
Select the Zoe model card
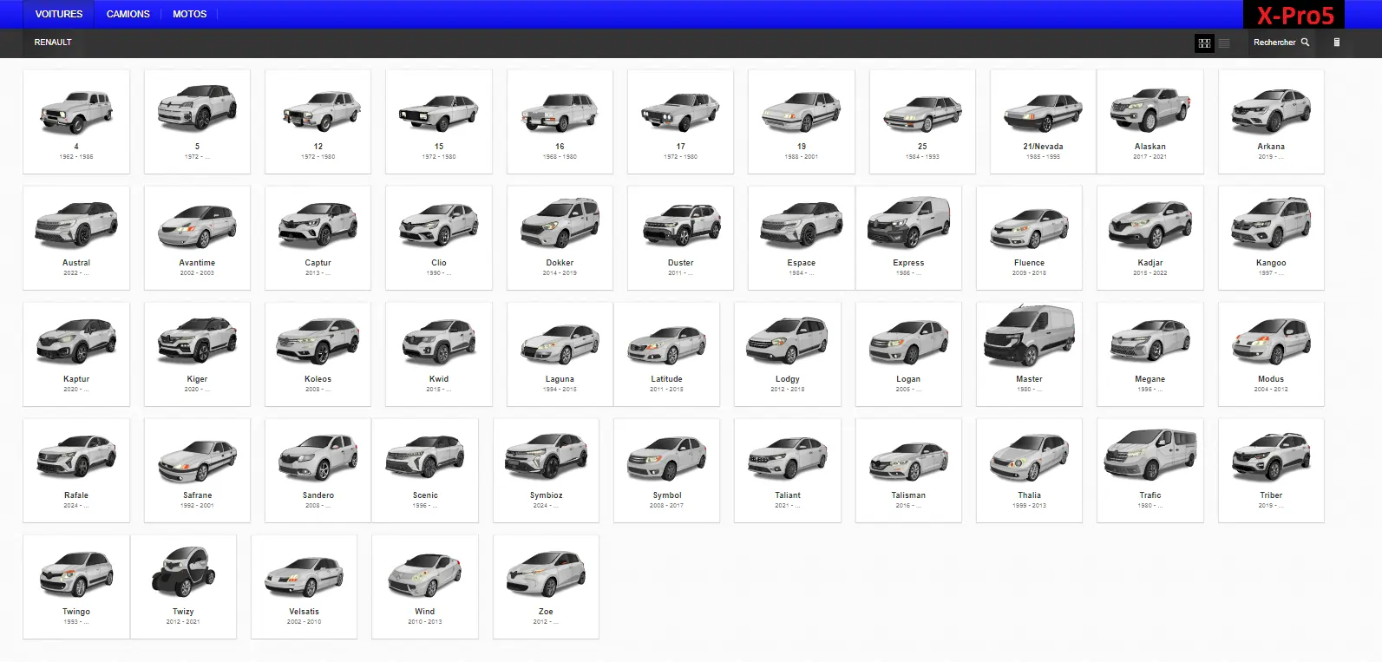point(546,587)
